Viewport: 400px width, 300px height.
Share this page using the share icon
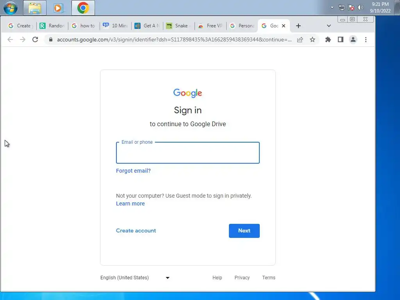click(x=300, y=39)
